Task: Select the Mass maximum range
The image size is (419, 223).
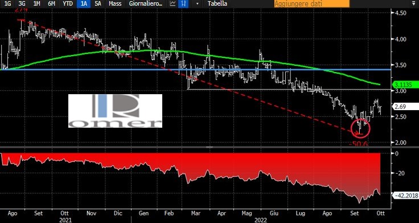Action: click(x=115, y=4)
